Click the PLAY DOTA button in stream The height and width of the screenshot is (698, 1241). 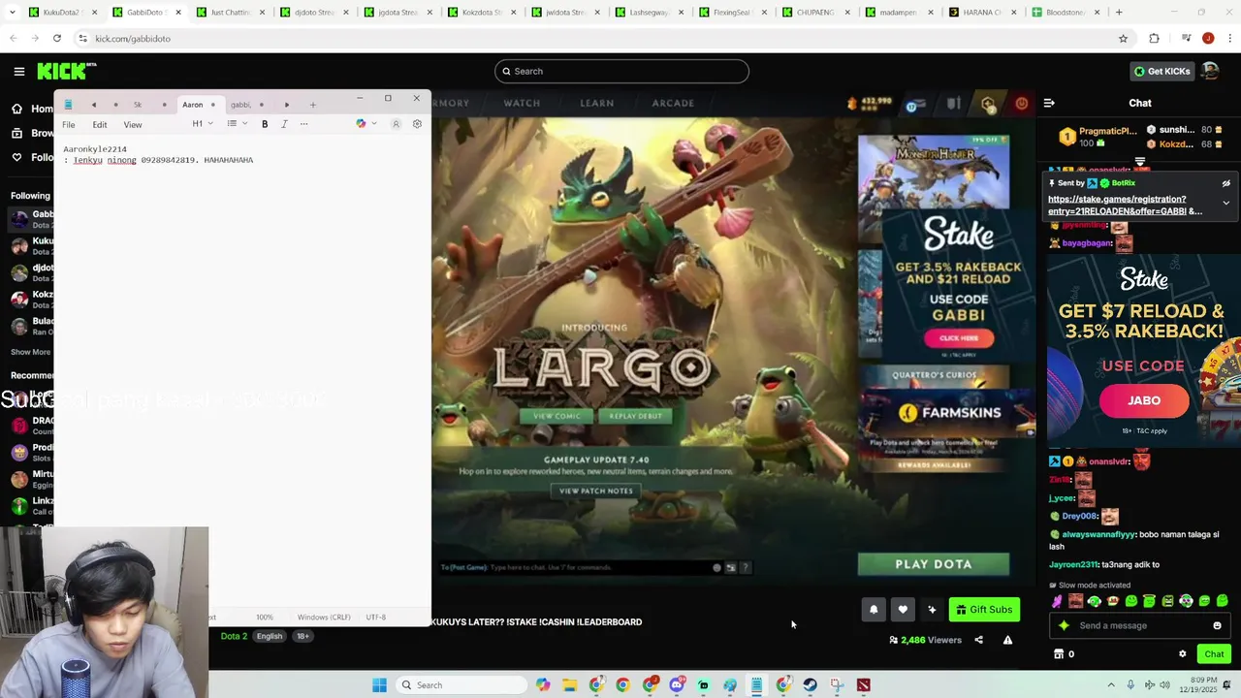(933, 564)
